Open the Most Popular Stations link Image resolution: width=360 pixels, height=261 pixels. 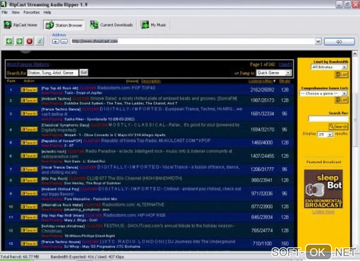(28, 64)
